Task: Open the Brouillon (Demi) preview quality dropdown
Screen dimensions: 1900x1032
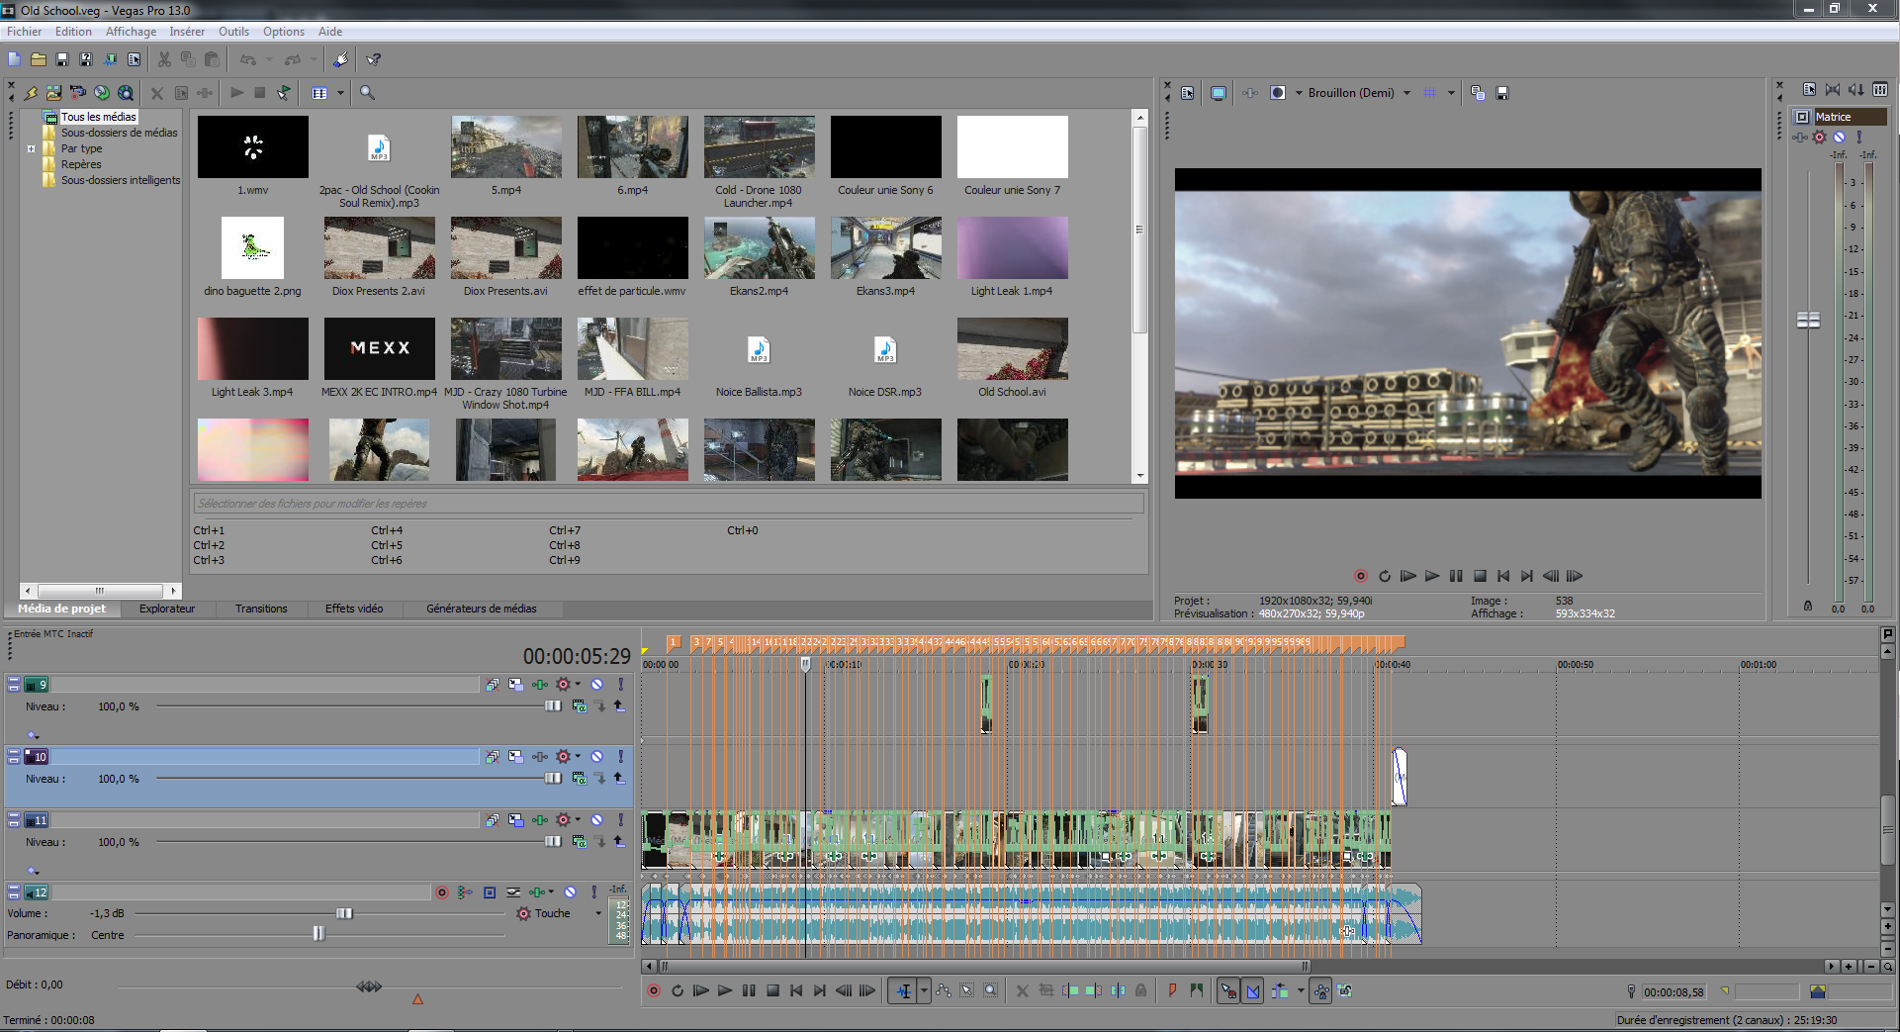Action: click(1406, 93)
